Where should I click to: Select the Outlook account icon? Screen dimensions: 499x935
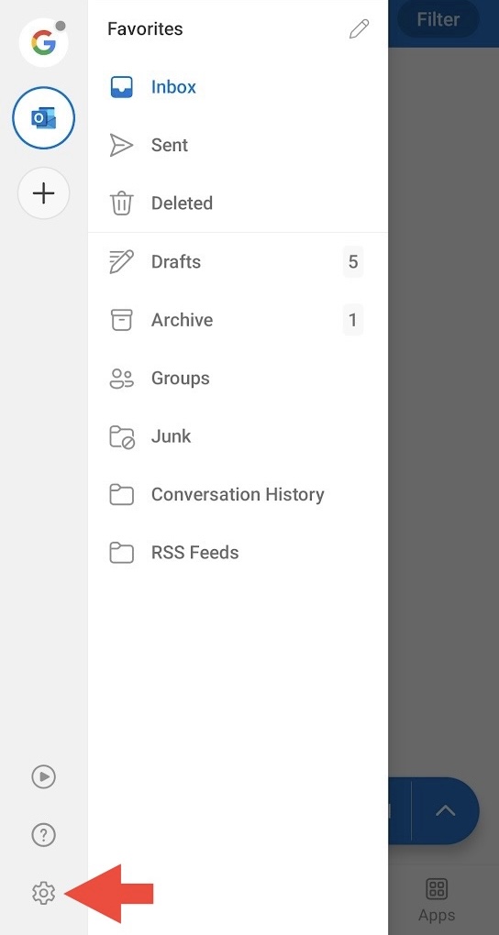pos(44,117)
